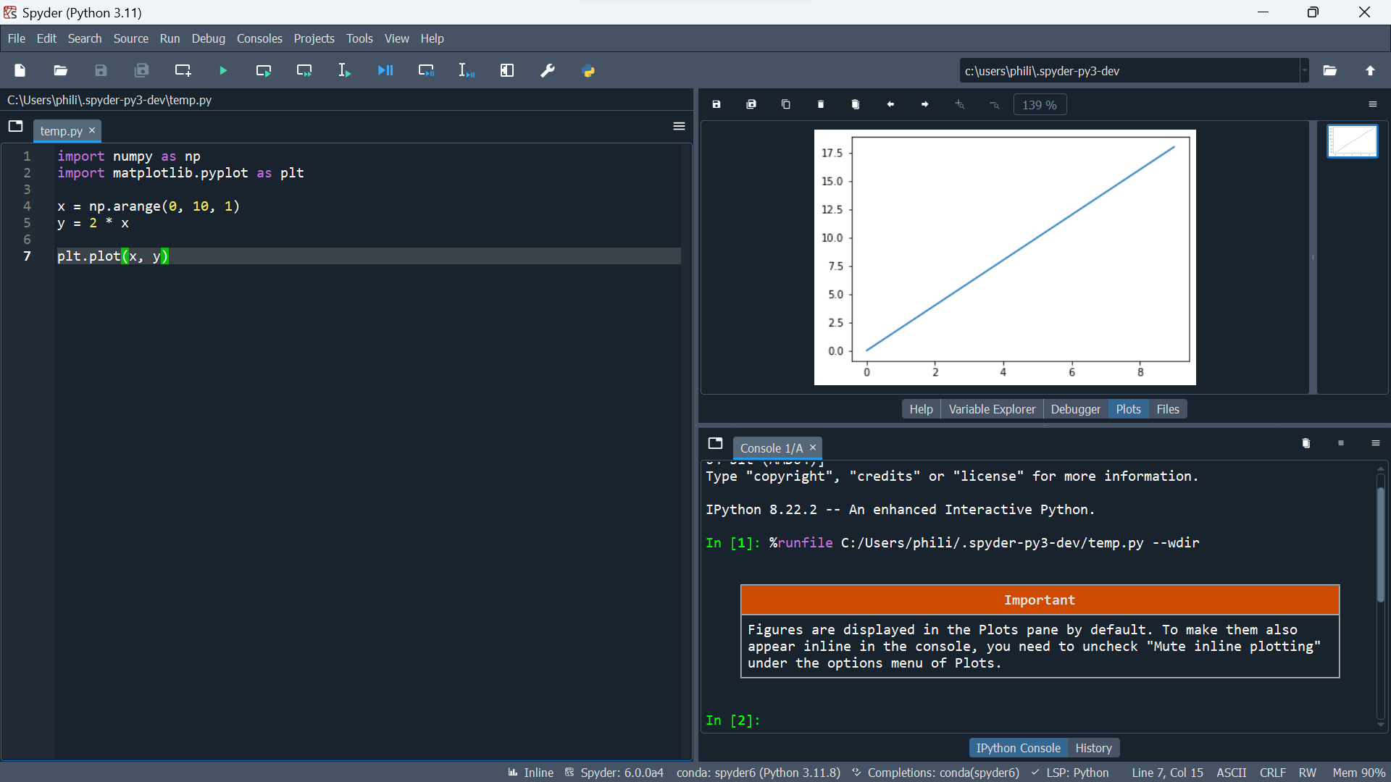Screen dimensions: 1391x782
Task: Click Save plot icon in Plots pane
Action: (x=717, y=105)
